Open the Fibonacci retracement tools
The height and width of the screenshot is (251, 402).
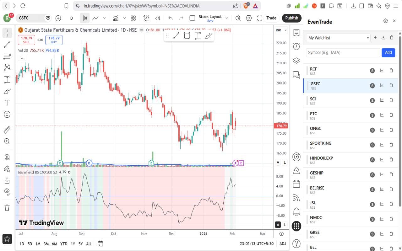pyautogui.click(x=7, y=56)
